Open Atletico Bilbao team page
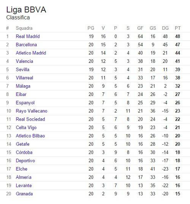190x204 pixels. pos(30,136)
